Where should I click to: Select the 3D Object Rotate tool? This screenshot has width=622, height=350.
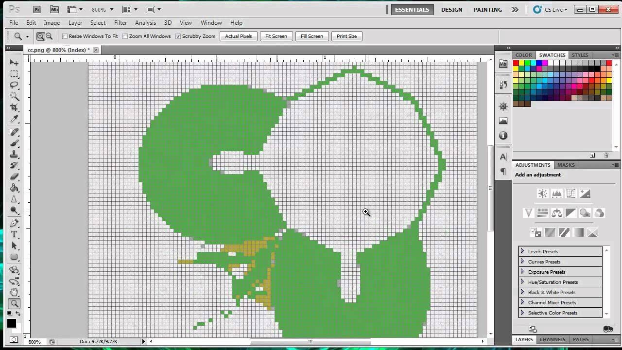[14, 270]
